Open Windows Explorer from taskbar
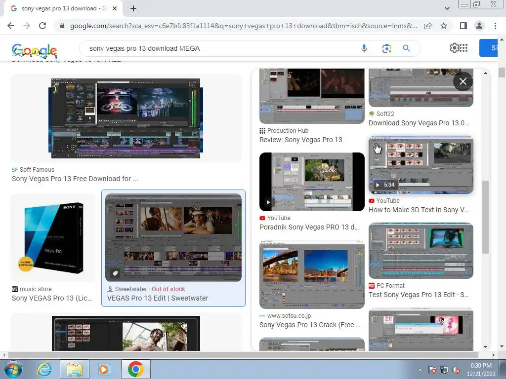Viewport: 506px width, 379px height. coord(74,369)
